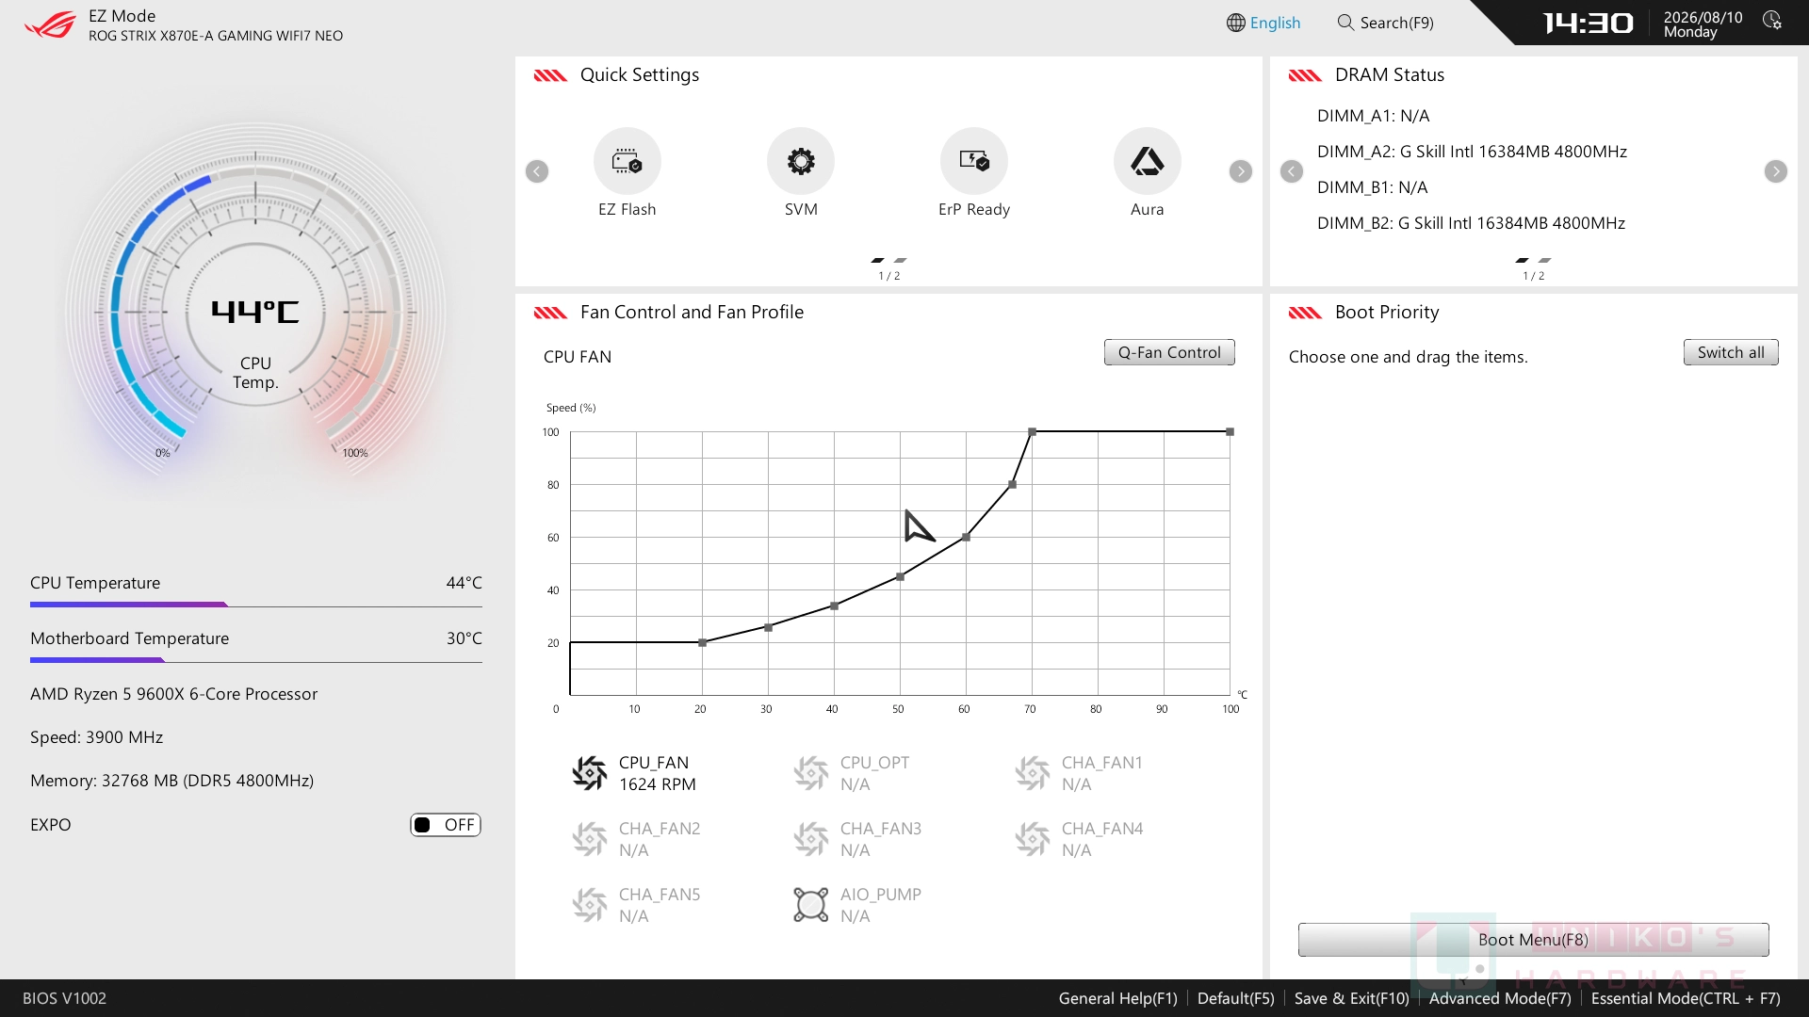Click the globe language icon
The height and width of the screenshot is (1017, 1809).
tap(1236, 23)
